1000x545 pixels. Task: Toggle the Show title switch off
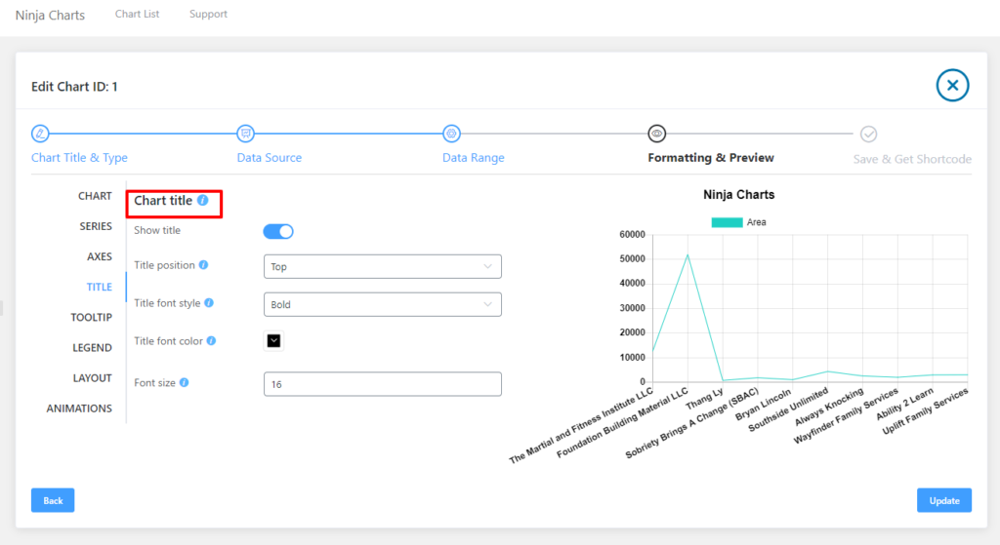278,231
